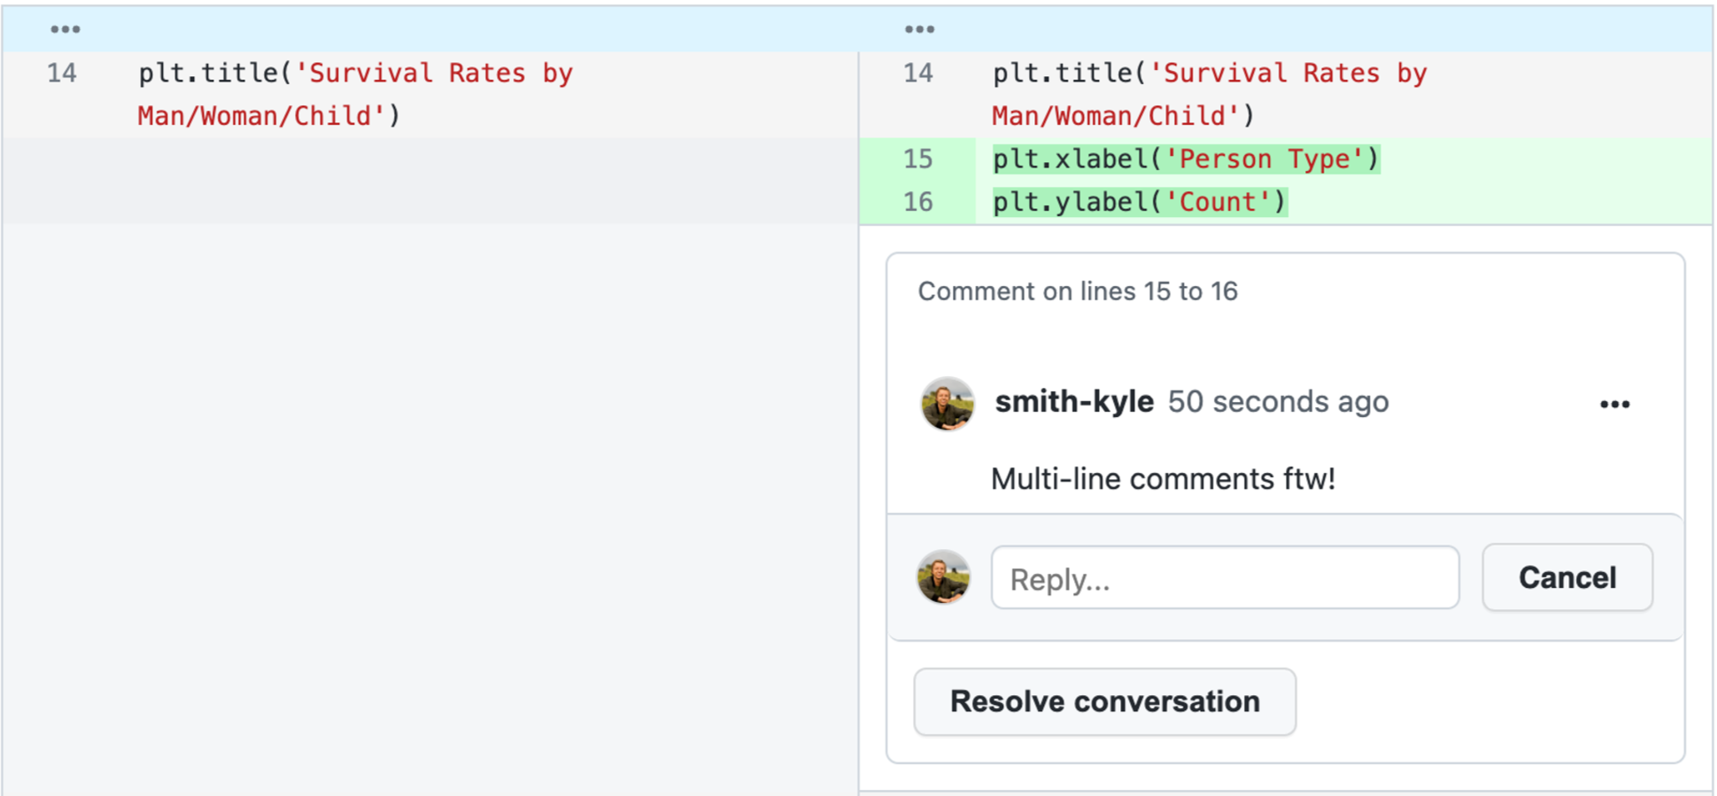Expand hidden lines above in left diff pane
Viewport: 1717px width, 796px height.
(x=65, y=29)
